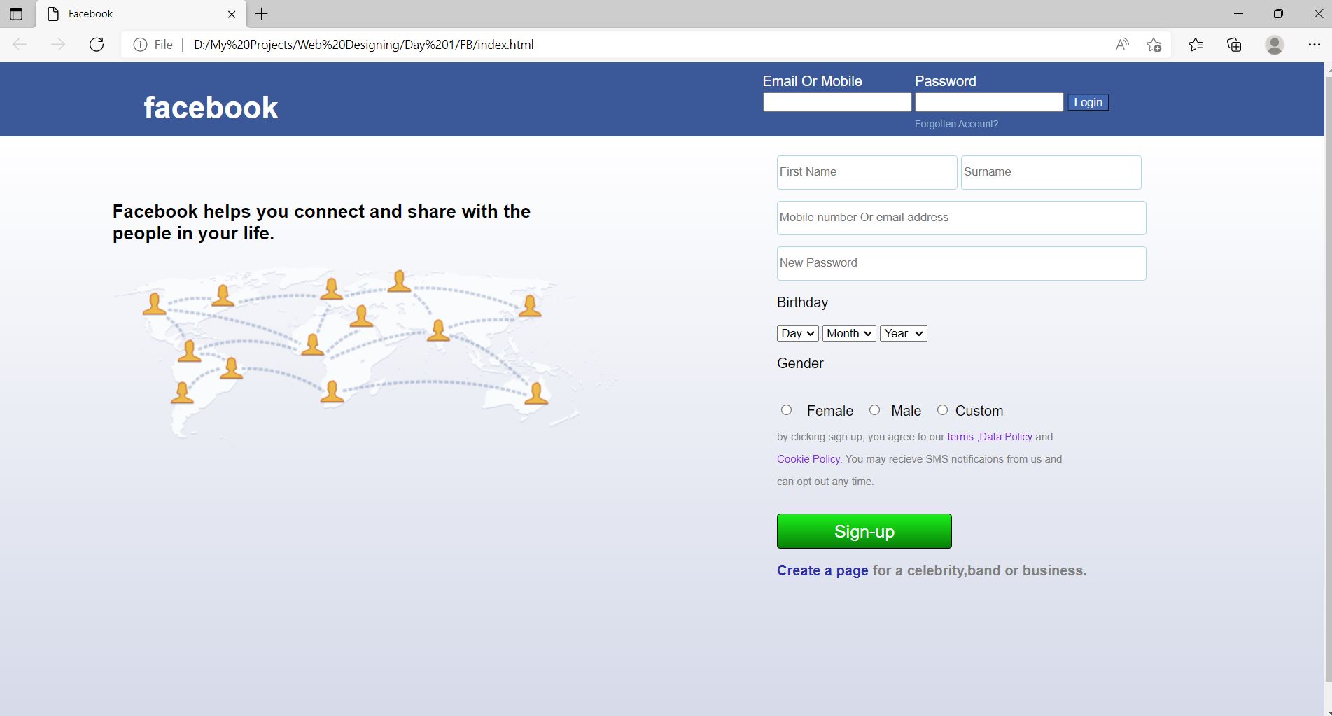Click the green Sign-up button
This screenshot has height=716, width=1332.
[x=864, y=531]
